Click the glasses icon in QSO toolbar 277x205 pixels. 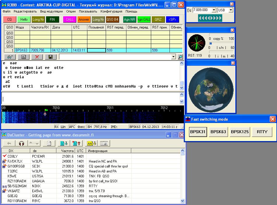10,57
